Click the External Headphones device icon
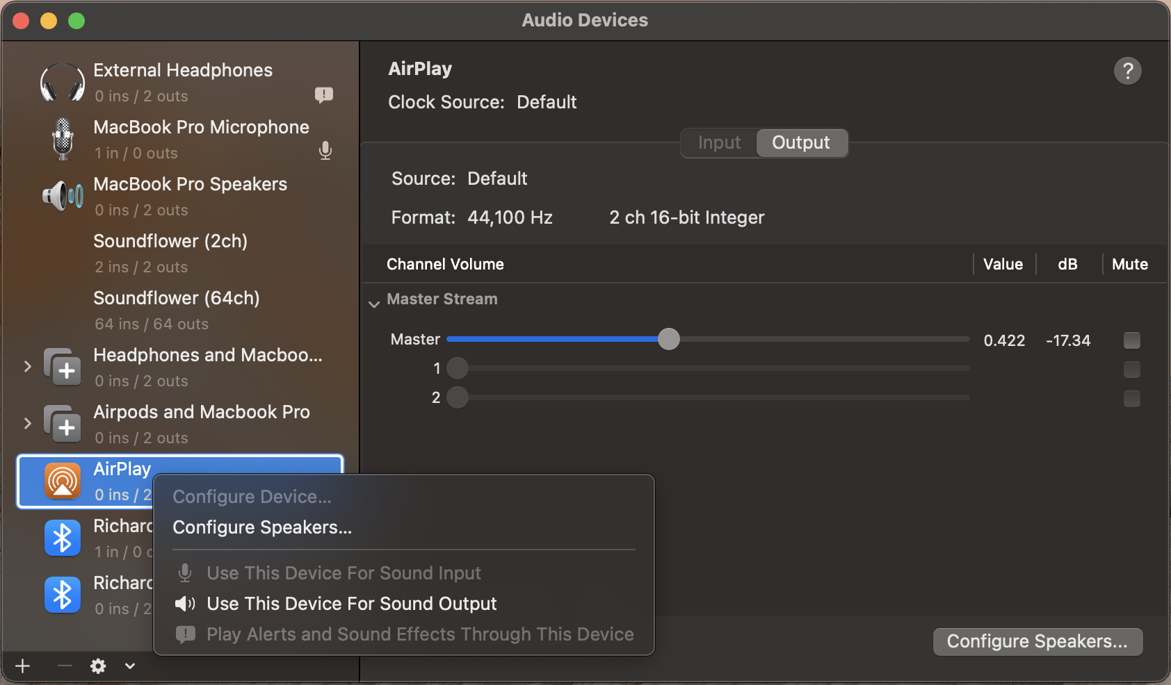The image size is (1171, 685). [63, 83]
